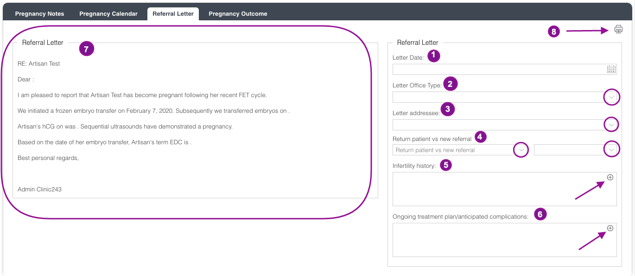Click the Admin Clinic243 signature line
The width and height of the screenshot is (635, 276).
(39, 189)
